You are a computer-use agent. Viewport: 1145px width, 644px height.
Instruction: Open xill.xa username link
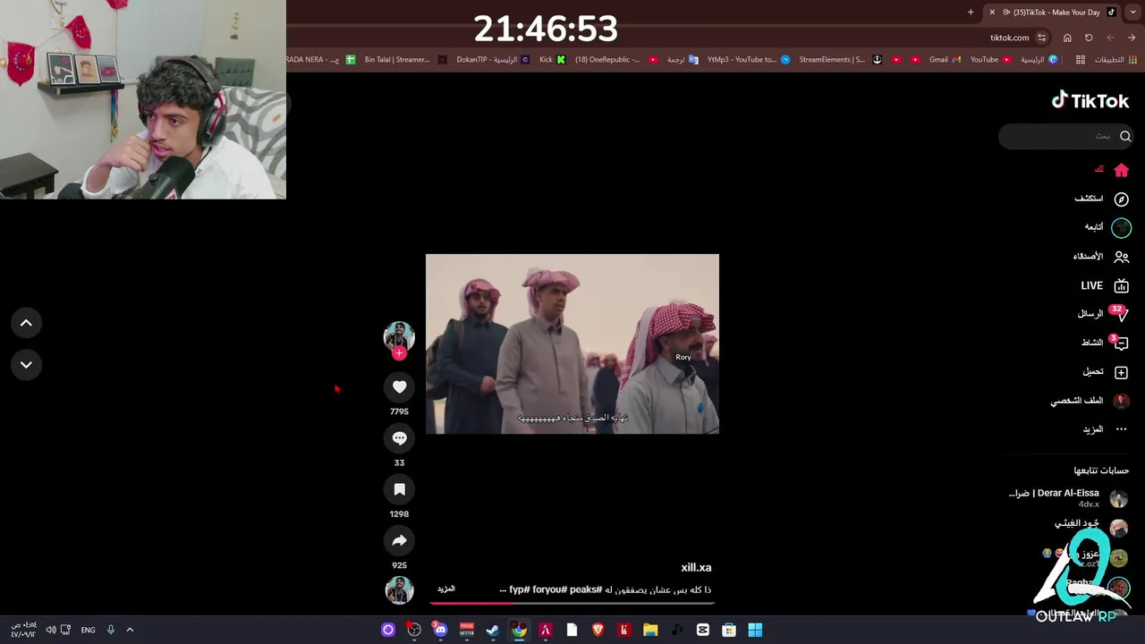(x=696, y=568)
